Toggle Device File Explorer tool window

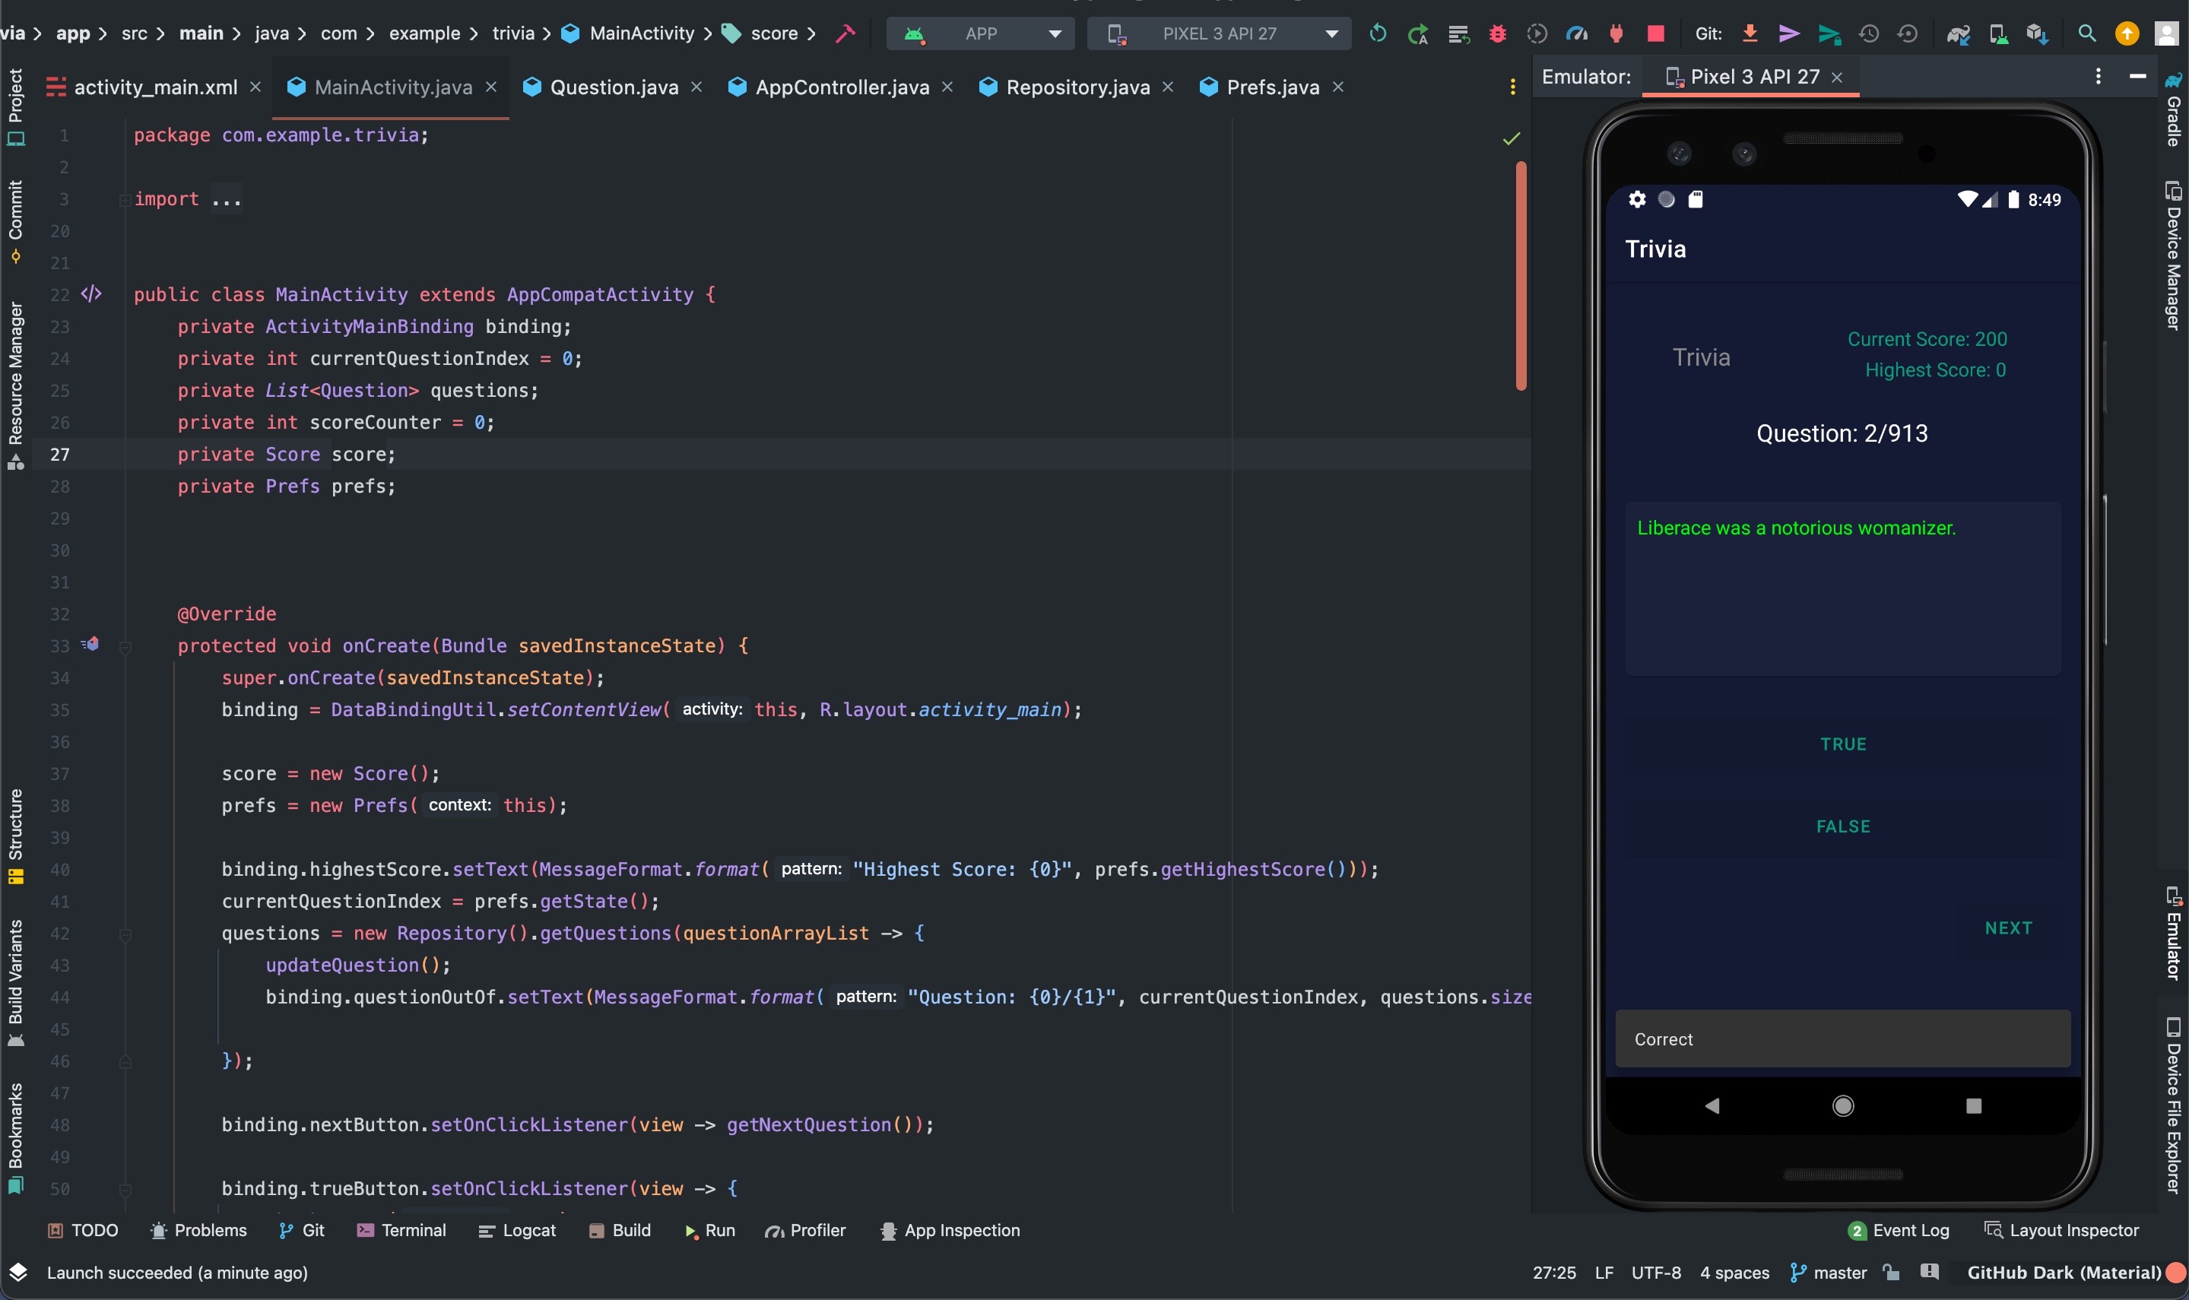point(2173,1105)
